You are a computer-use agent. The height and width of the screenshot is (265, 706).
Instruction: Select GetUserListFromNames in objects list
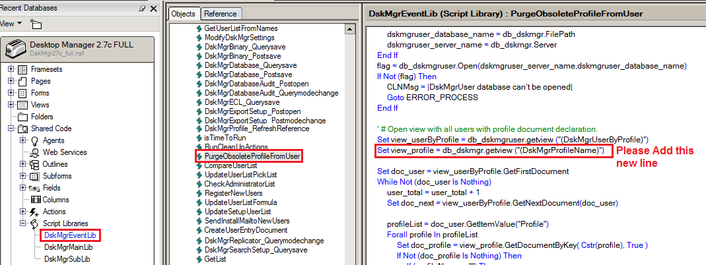(x=241, y=28)
